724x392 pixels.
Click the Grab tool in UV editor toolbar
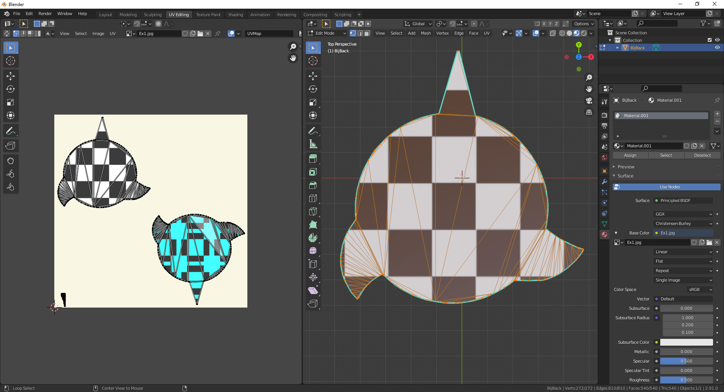(11, 161)
